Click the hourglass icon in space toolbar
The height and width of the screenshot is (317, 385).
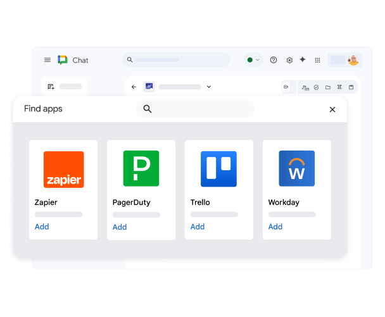click(339, 87)
